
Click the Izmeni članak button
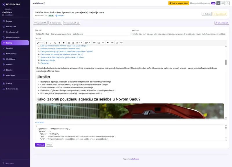(222, 23)
